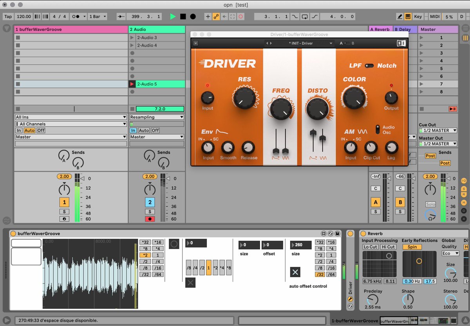This screenshot has height=326, width=470.
Task: Click Master Solo cue button
Action: 430,204
